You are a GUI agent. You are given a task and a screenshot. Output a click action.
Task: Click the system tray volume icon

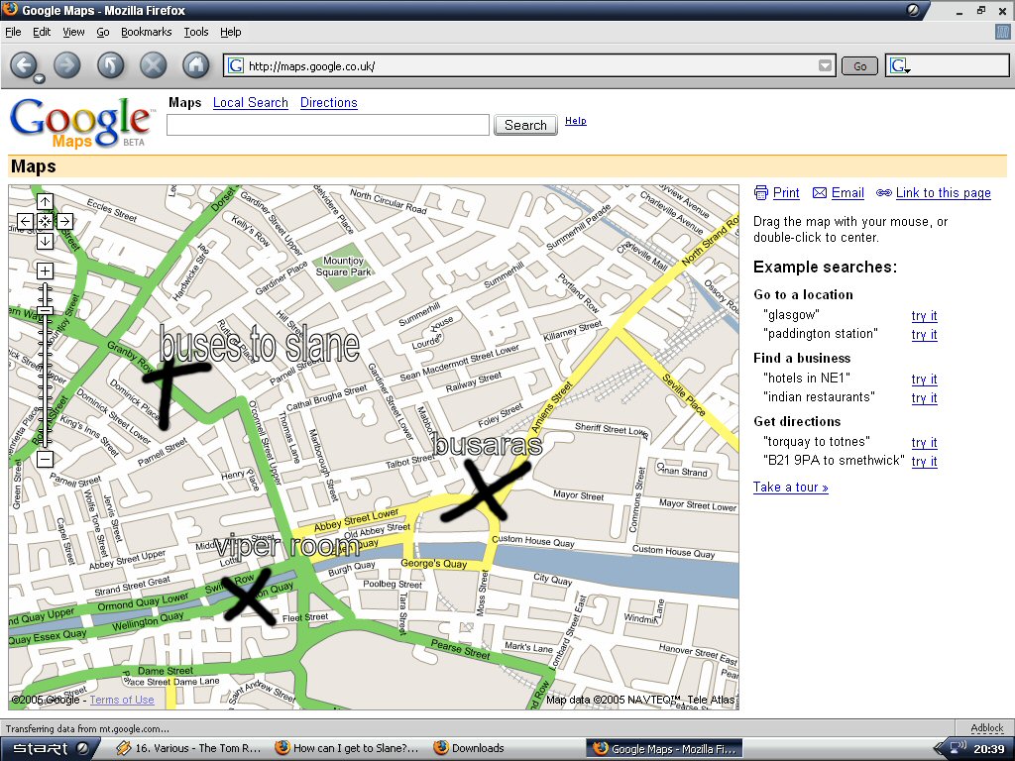[x=957, y=749]
